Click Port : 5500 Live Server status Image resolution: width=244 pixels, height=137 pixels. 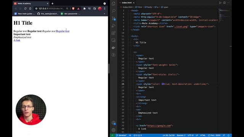(x=214, y=135)
